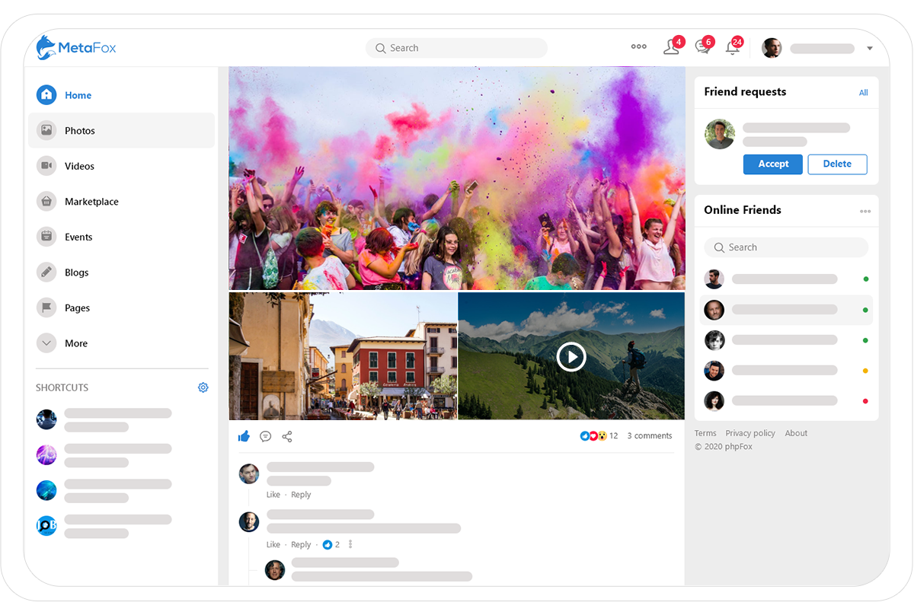914x615 pixels.
Task: Open the notifications bell icon
Action: [732, 48]
